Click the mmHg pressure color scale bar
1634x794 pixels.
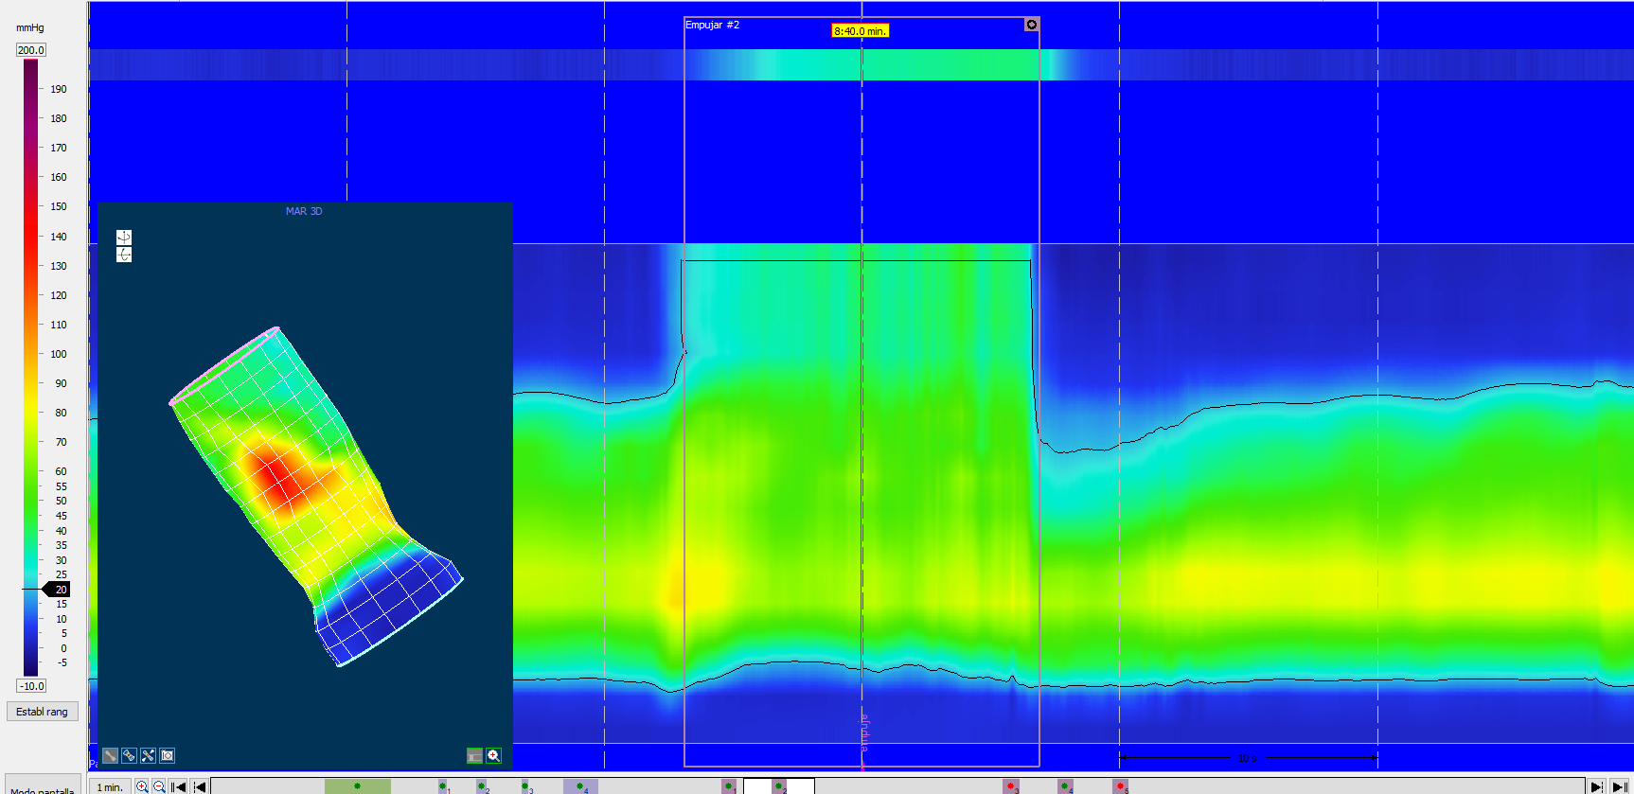(x=31, y=367)
